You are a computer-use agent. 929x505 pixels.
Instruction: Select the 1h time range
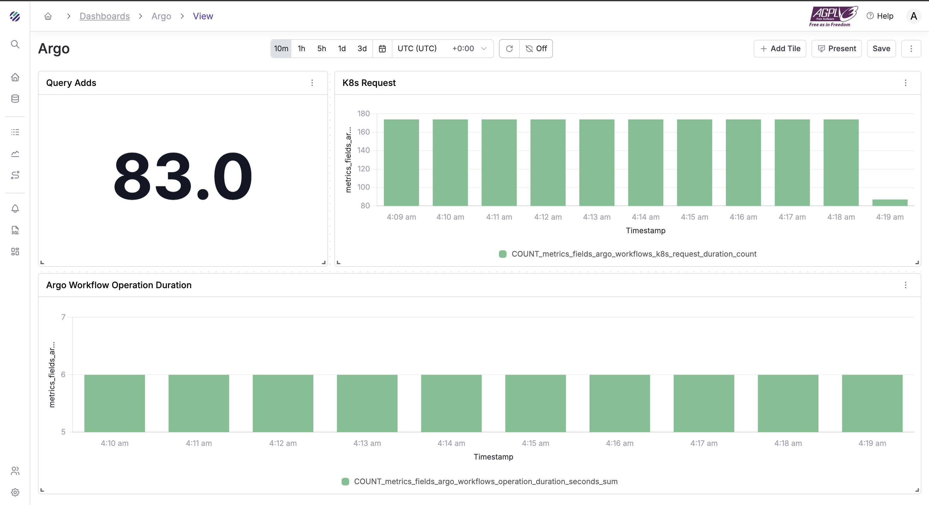tap(301, 49)
